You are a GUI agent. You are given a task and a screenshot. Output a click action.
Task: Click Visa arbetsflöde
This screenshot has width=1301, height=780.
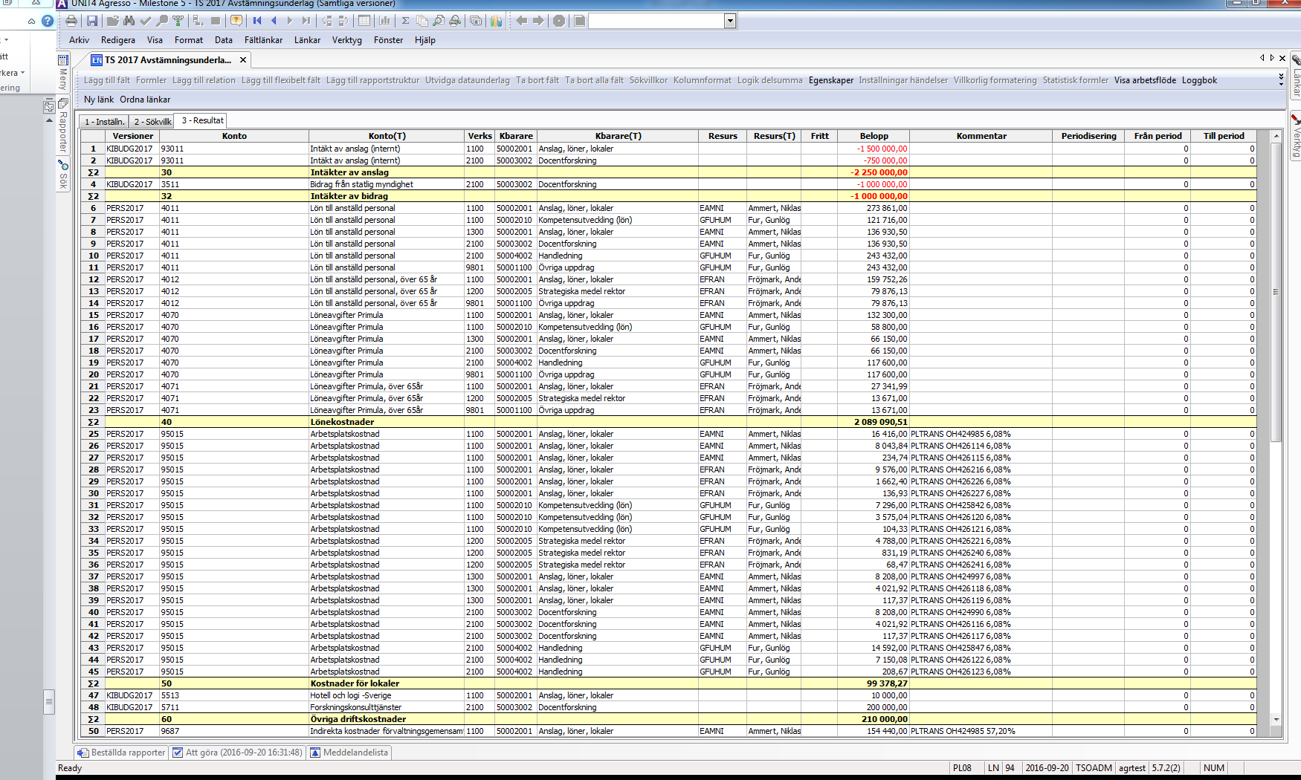click(1145, 80)
